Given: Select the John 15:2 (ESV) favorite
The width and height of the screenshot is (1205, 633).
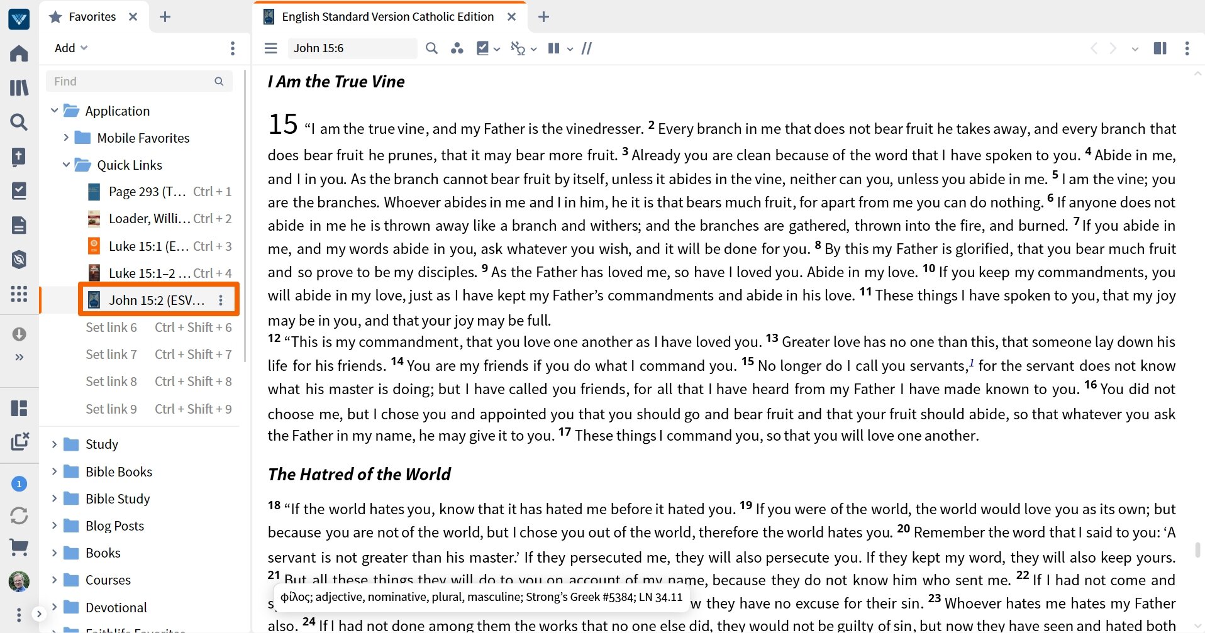Looking at the screenshot, I should pyautogui.click(x=157, y=300).
